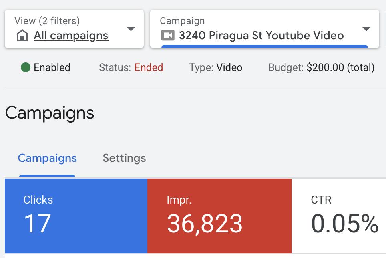Select the CTR metric card
386x258 pixels.
point(339,216)
